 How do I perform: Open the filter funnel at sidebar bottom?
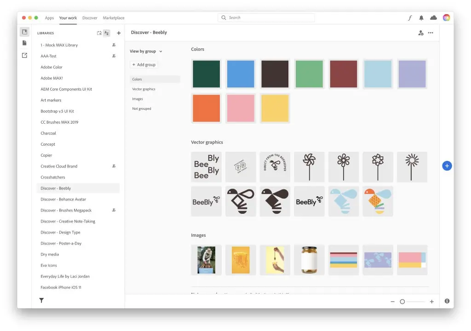tap(41, 300)
